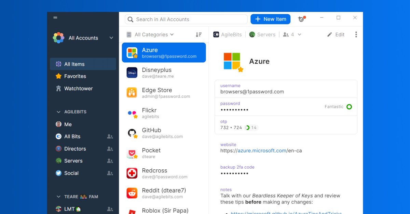Select All Items in the sidebar

click(83, 64)
